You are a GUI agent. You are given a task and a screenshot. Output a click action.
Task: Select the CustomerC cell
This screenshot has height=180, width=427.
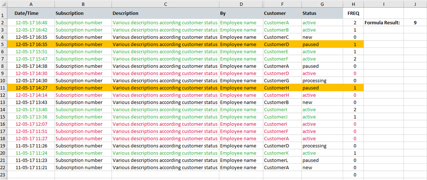click(282, 37)
